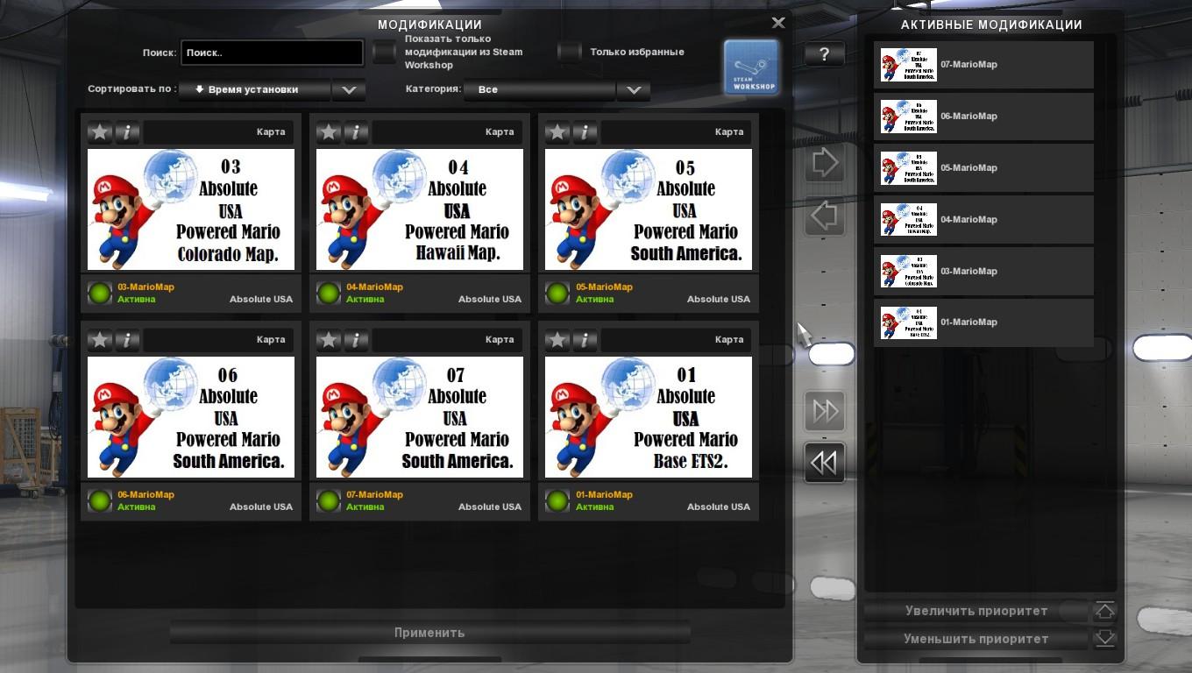Open the 'Время установки' sort combo box
The height and width of the screenshot is (673, 1192).
(254, 90)
